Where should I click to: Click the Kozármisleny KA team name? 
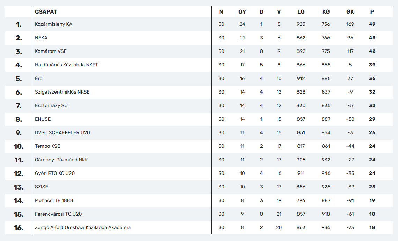coord(53,24)
